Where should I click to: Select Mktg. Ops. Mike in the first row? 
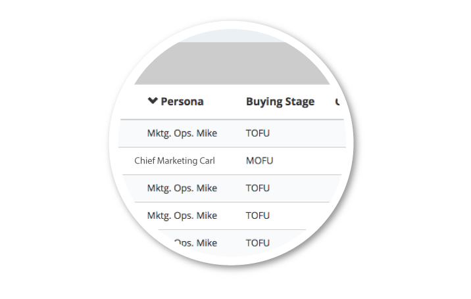(182, 133)
